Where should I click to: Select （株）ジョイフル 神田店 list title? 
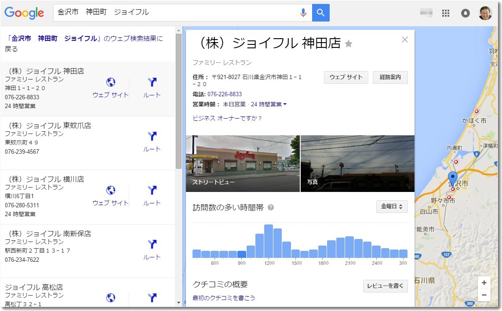point(44,71)
